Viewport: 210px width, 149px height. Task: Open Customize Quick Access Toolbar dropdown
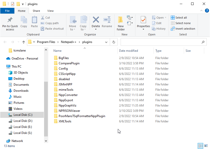[x=23, y=4]
